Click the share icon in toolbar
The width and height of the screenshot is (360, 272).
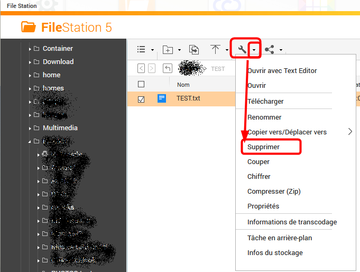point(269,49)
